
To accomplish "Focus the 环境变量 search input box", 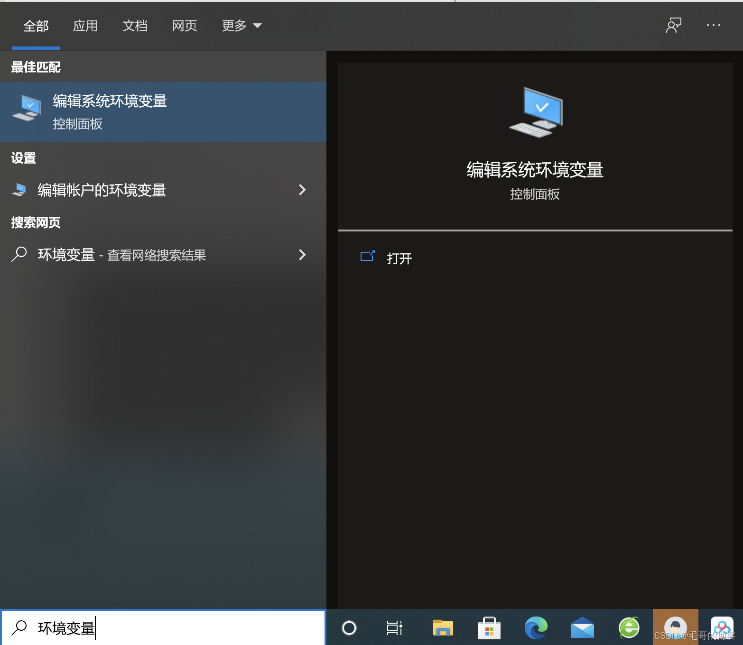I will pos(163,628).
